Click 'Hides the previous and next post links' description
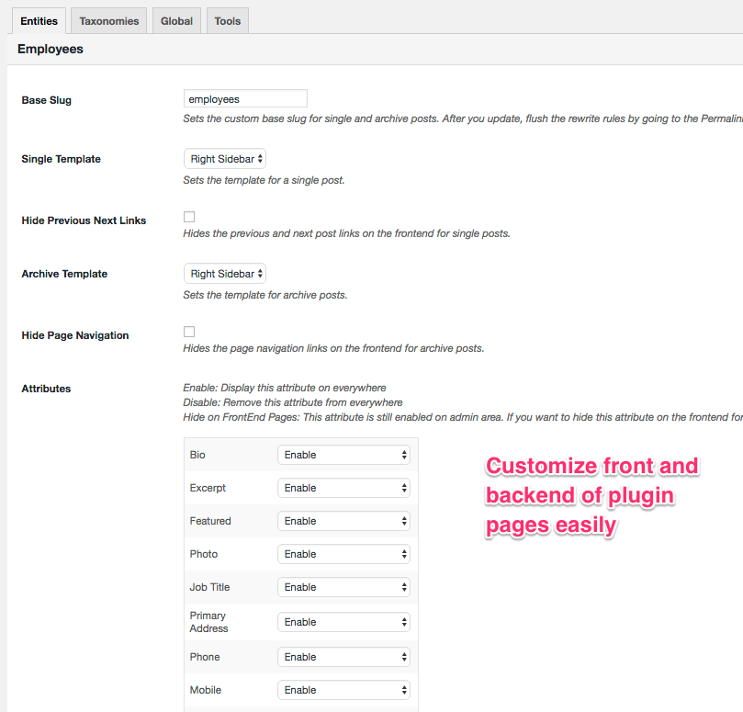This screenshot has width=743, height=712. (346, 233)
